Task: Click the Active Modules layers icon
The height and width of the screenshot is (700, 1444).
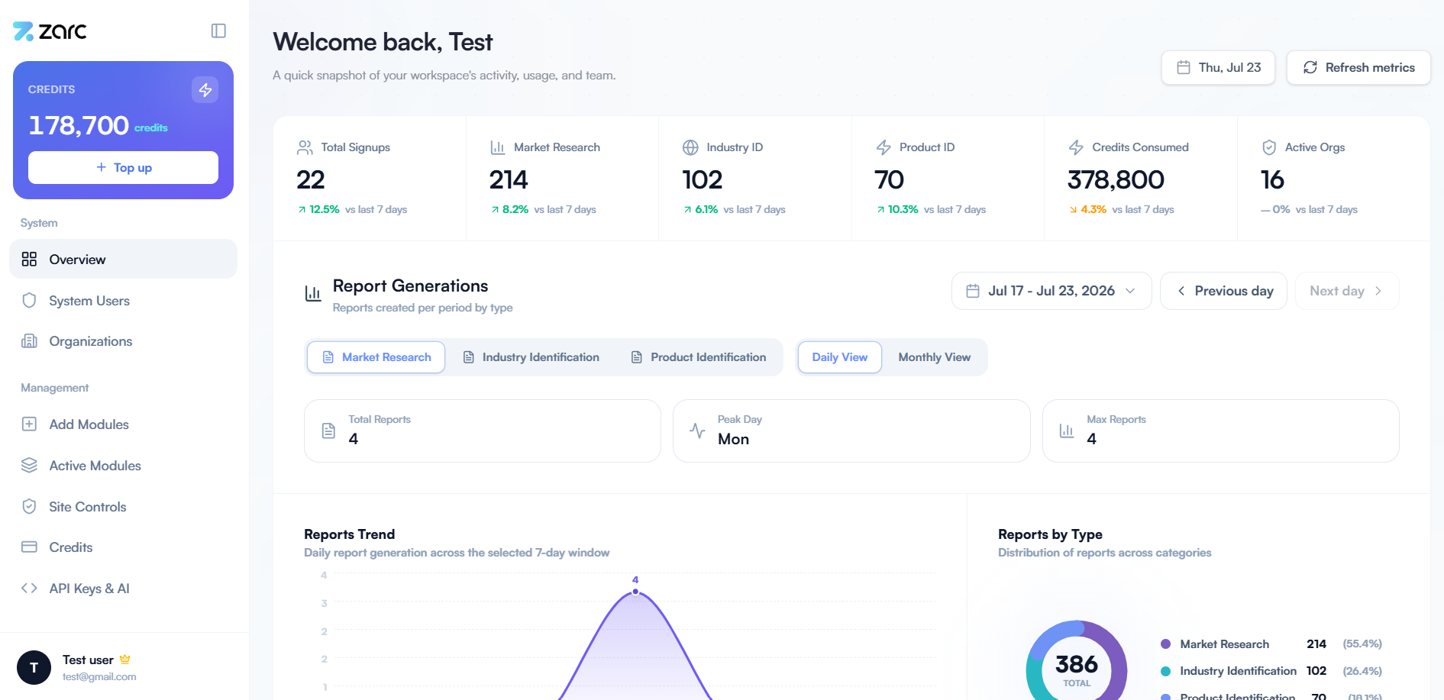Action: (x=29, y=465)
